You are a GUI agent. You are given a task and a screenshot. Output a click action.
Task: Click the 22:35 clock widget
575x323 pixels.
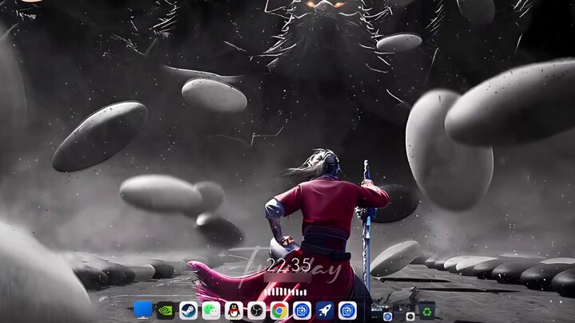289,265
